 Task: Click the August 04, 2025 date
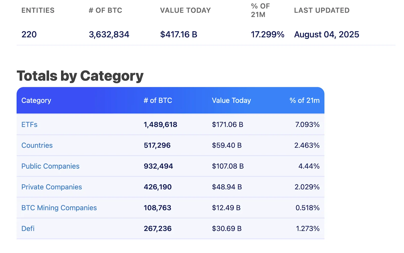click(326, 34)
